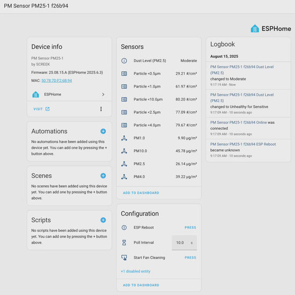Click the VISIT device link
Image resolution: width=295 pixels, height=295 pixels.
(41, 109)
